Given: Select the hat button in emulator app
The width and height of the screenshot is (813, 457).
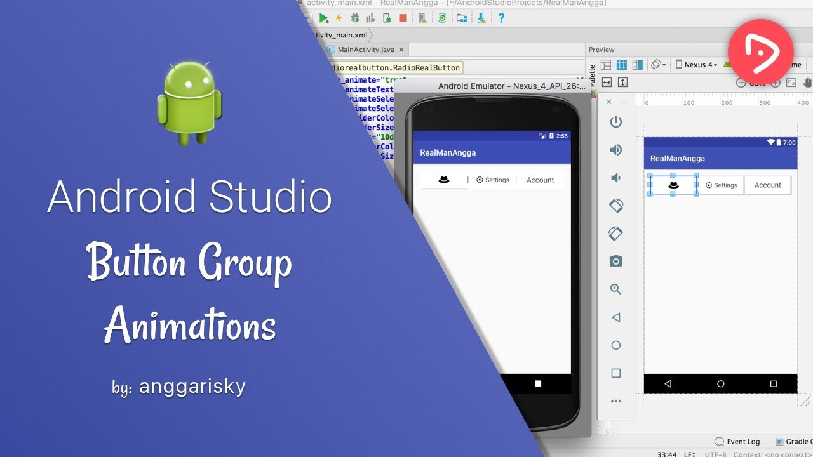Looking at the screenshot, I should pyautogui.click(x=444, y=180).
